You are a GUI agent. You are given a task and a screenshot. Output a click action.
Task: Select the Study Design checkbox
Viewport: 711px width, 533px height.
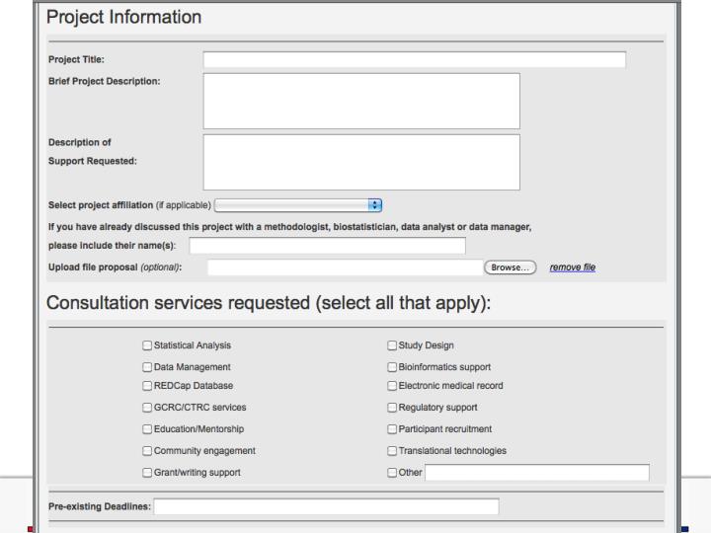[392, 345]
